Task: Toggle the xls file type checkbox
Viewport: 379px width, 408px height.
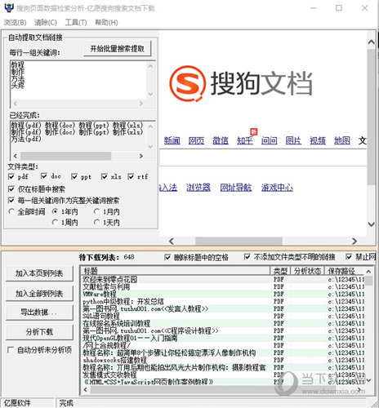Action: pyautogui.click(x=104, y=177)
